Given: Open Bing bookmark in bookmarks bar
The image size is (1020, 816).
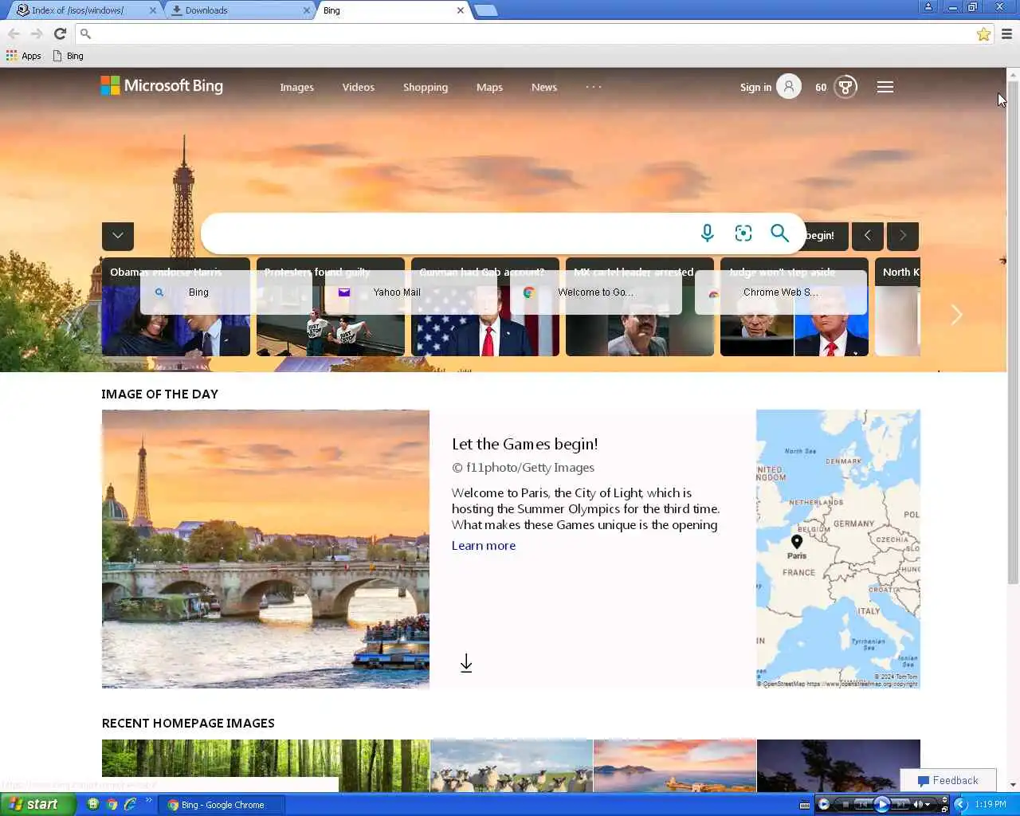Looking at the screenshot, I should click(x=69, y=56).
